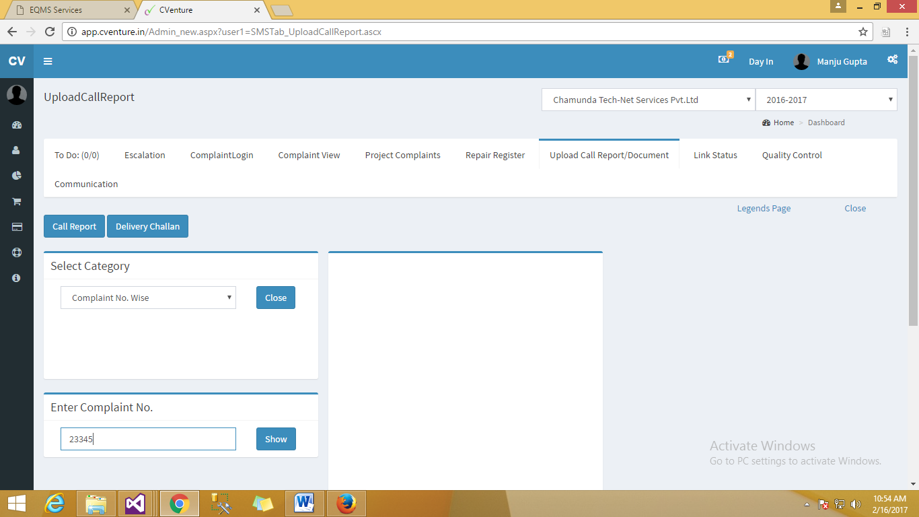Open the life ring support icon in sidebar

pos(17,252)
